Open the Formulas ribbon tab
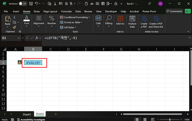 (x=66, y=11)
